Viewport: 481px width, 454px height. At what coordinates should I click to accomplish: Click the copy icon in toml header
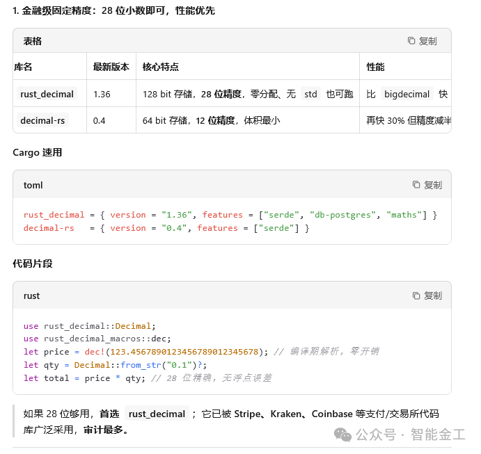416,185
